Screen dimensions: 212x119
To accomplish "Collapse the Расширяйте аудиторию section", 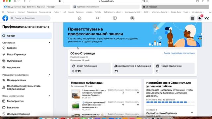I will coord(49,75).
